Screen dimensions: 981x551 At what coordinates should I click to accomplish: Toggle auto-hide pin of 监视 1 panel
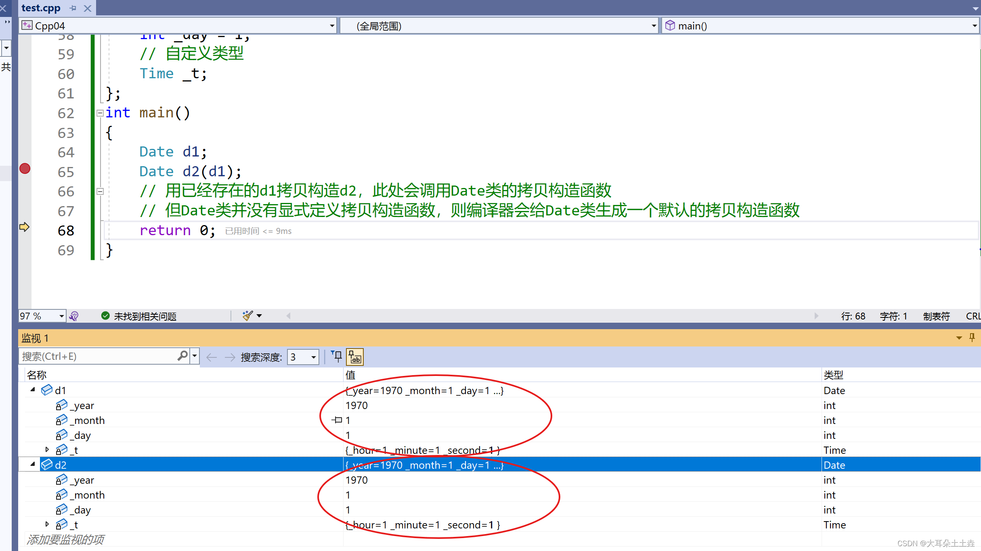pos(972,337)
